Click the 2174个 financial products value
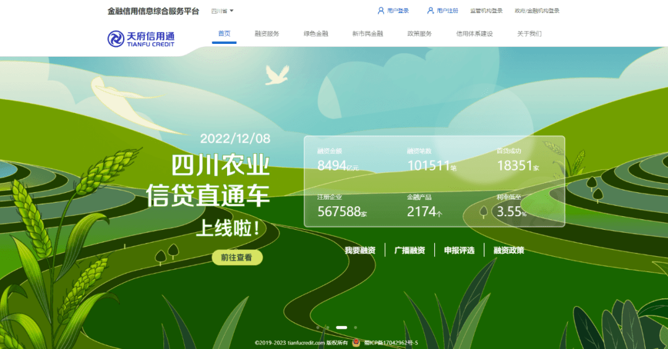 tap(425, 211)
